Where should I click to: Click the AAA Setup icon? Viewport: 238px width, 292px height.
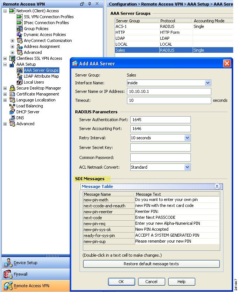pos(12,64)
